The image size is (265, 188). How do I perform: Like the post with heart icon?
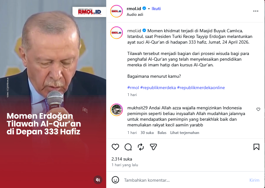tap(115, 147)
